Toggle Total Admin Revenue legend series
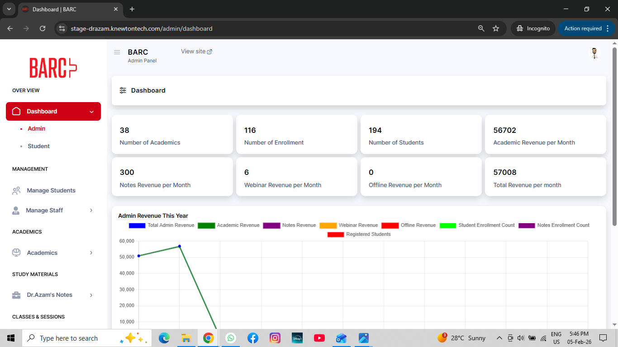 tap(137, 225)
